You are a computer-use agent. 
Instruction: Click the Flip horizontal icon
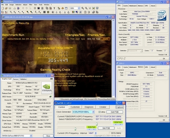click(85, 12)
